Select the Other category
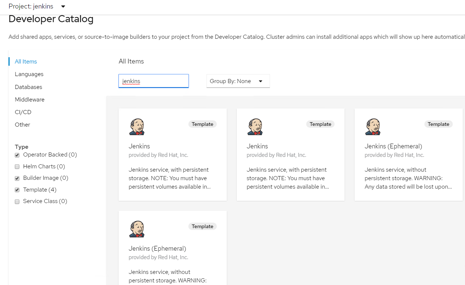This screenshot has height=285, width=465. point(23,125)
